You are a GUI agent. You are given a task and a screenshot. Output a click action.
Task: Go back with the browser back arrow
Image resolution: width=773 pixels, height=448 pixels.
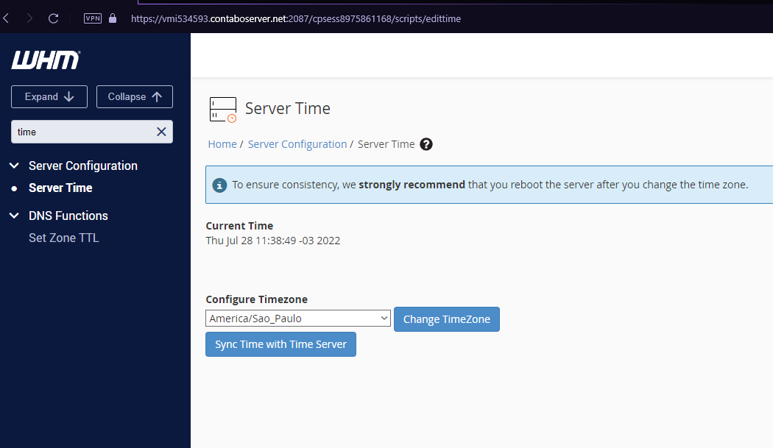tap(7, 18)
